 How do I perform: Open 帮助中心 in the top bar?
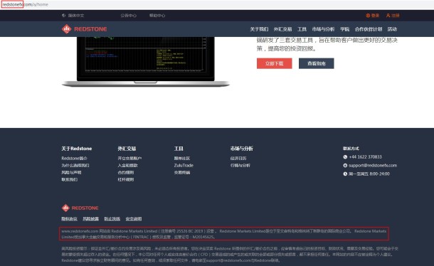(157, 16)
